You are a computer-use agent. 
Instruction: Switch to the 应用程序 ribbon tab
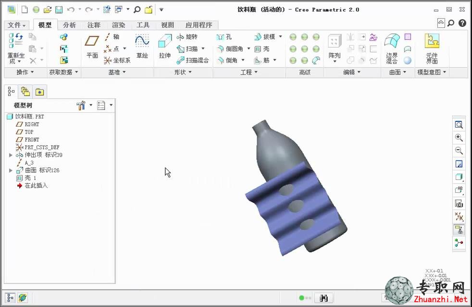tap(199, 25)
